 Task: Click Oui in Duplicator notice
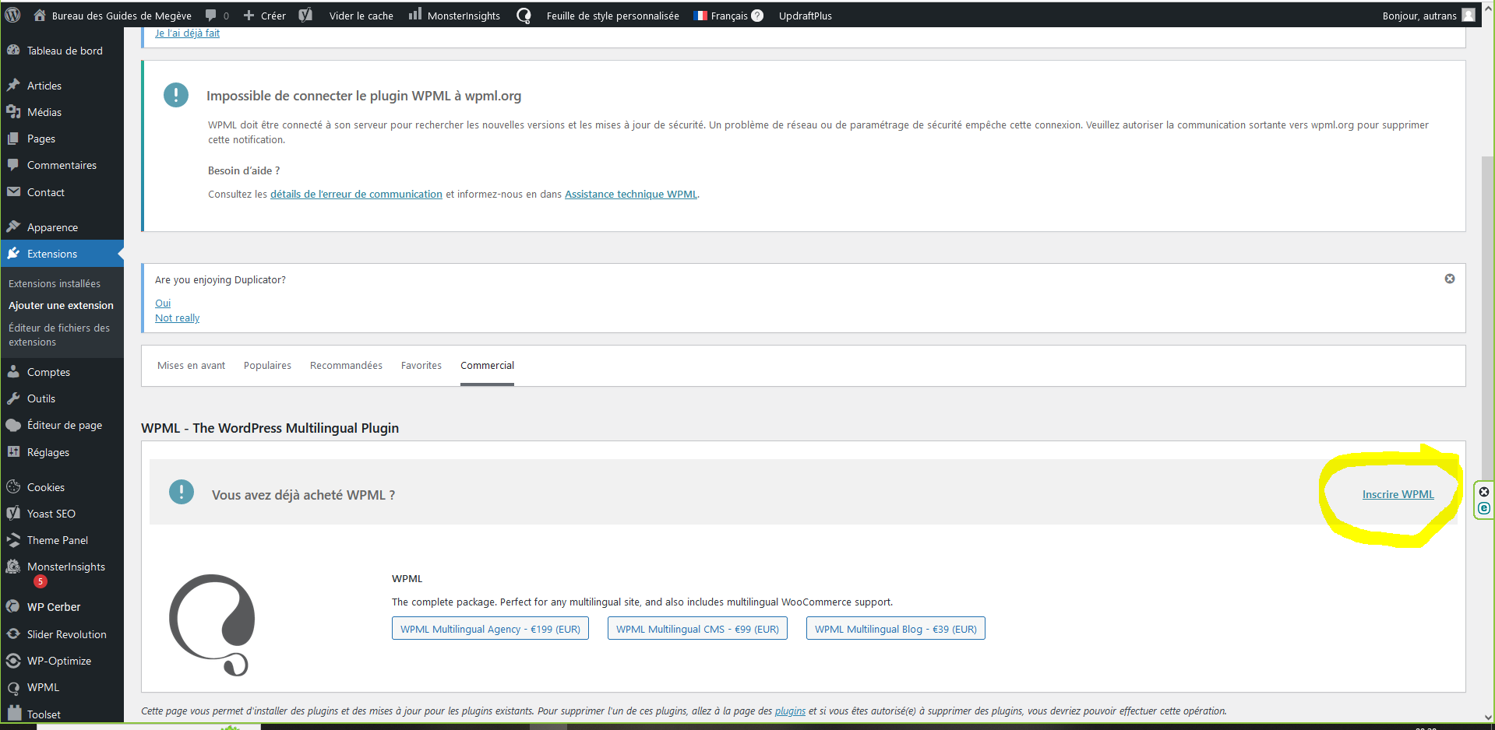163,303
